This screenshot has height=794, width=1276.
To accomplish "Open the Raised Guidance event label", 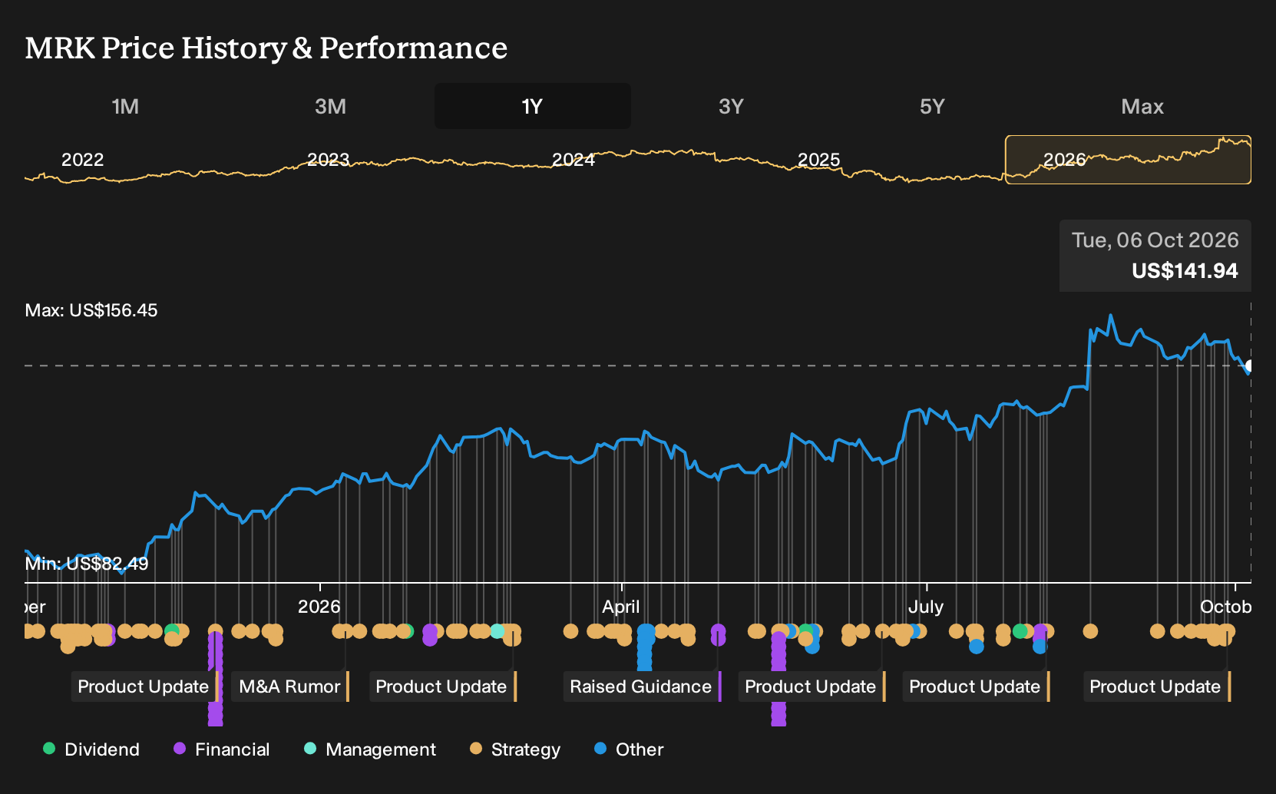I will click(641, 686).
